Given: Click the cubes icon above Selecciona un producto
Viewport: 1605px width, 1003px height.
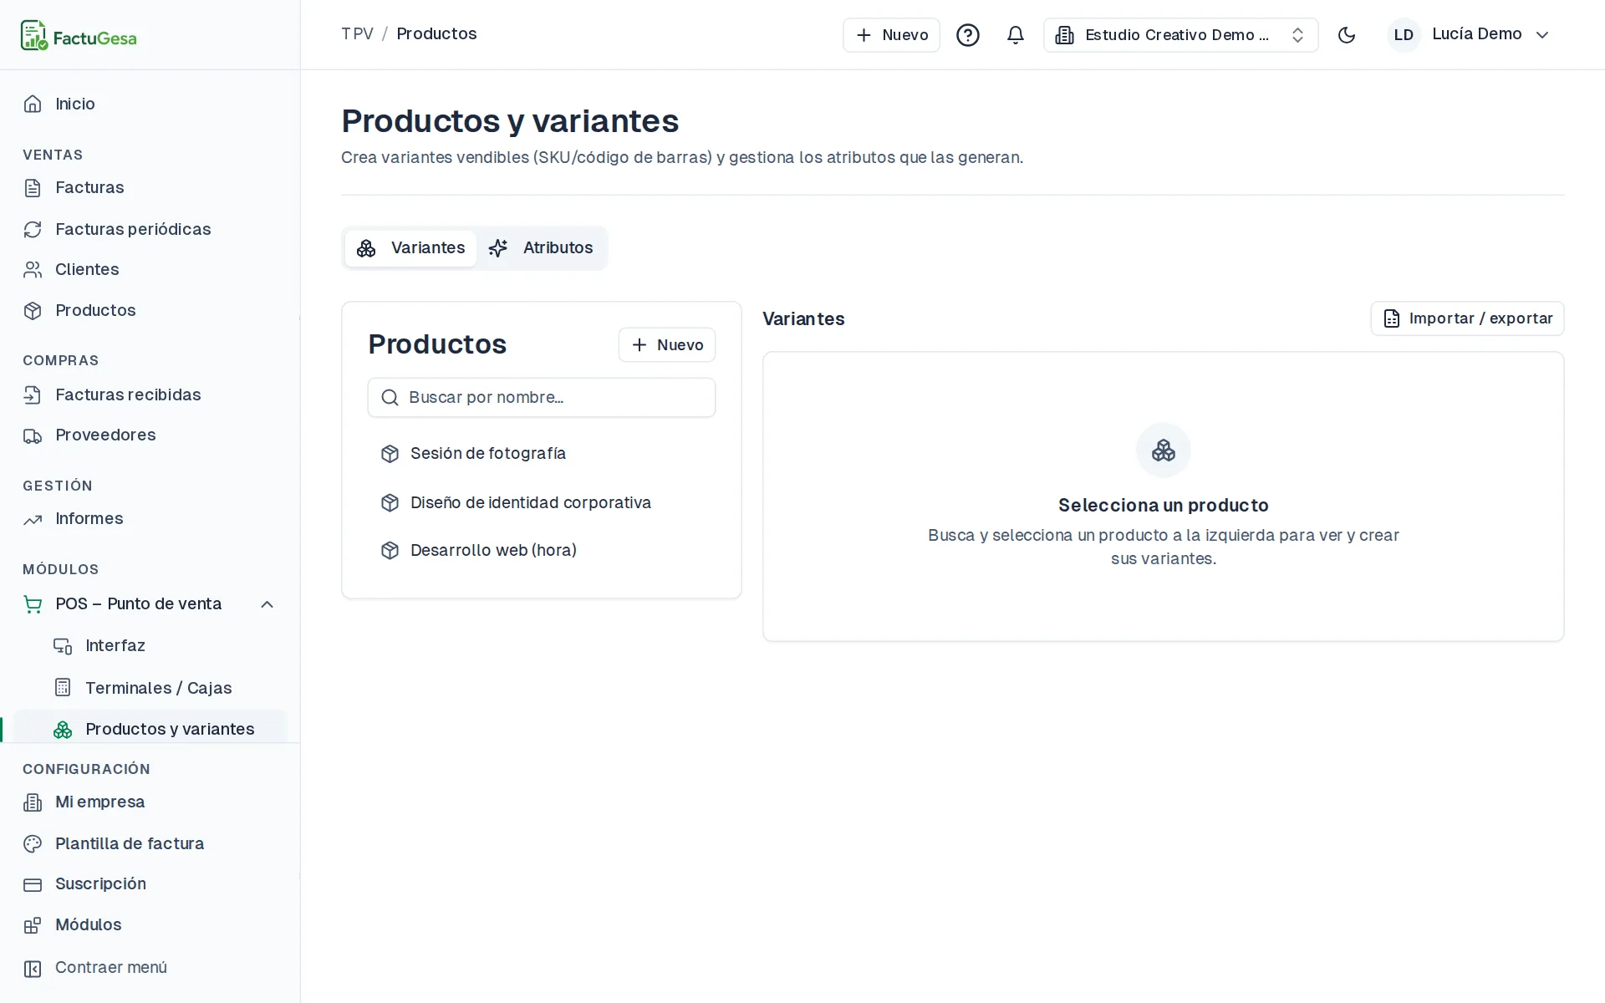Looking at the screenshot, I should pyautogui.click(x=1163, y=451).
